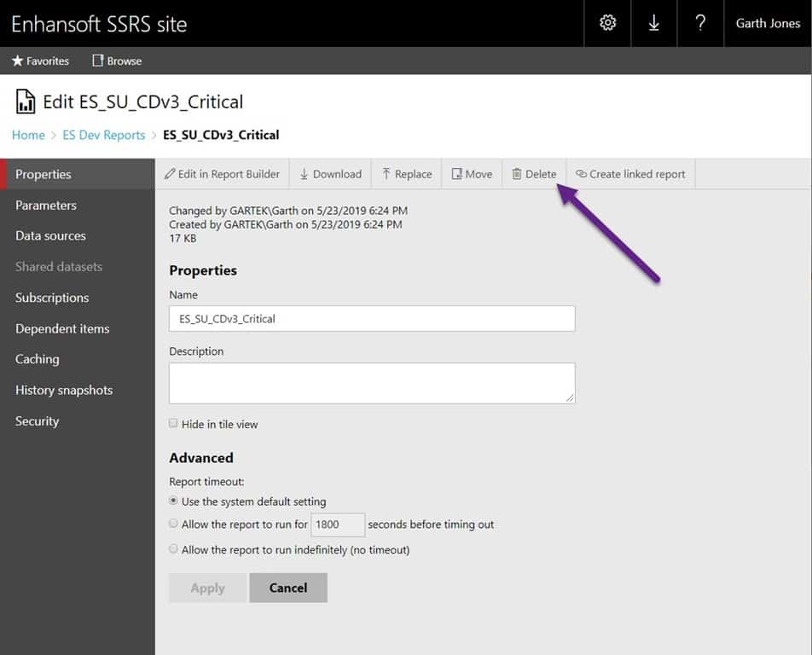
Task: Open help via the question mark icon
Action: tap(700, 23)
